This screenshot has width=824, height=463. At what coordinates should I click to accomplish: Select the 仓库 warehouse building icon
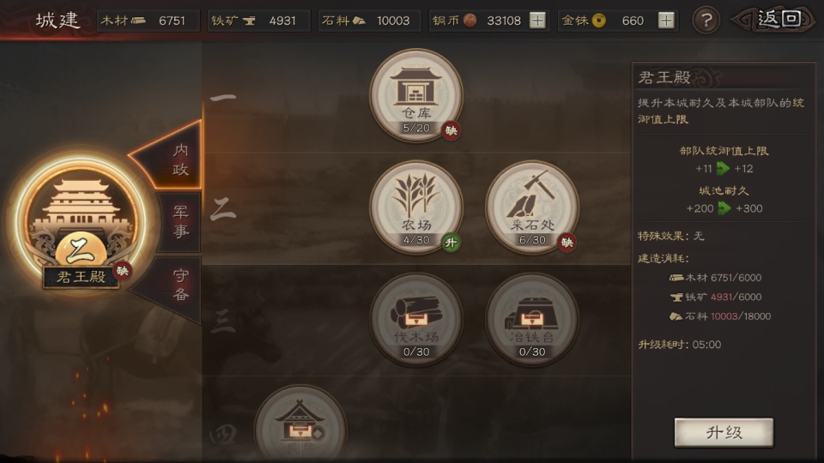coord(415,95)
